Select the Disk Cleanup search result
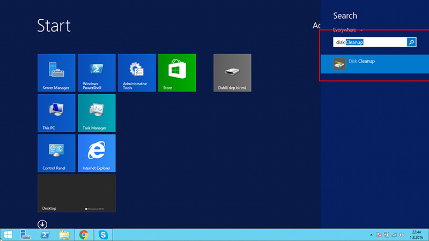The height and width of the screenshot is (241, 429). (x=374, y=64)
